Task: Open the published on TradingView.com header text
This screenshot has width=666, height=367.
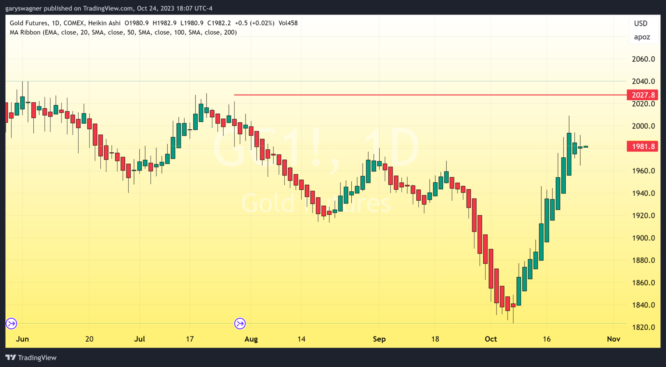Action: tap(109, 8)
